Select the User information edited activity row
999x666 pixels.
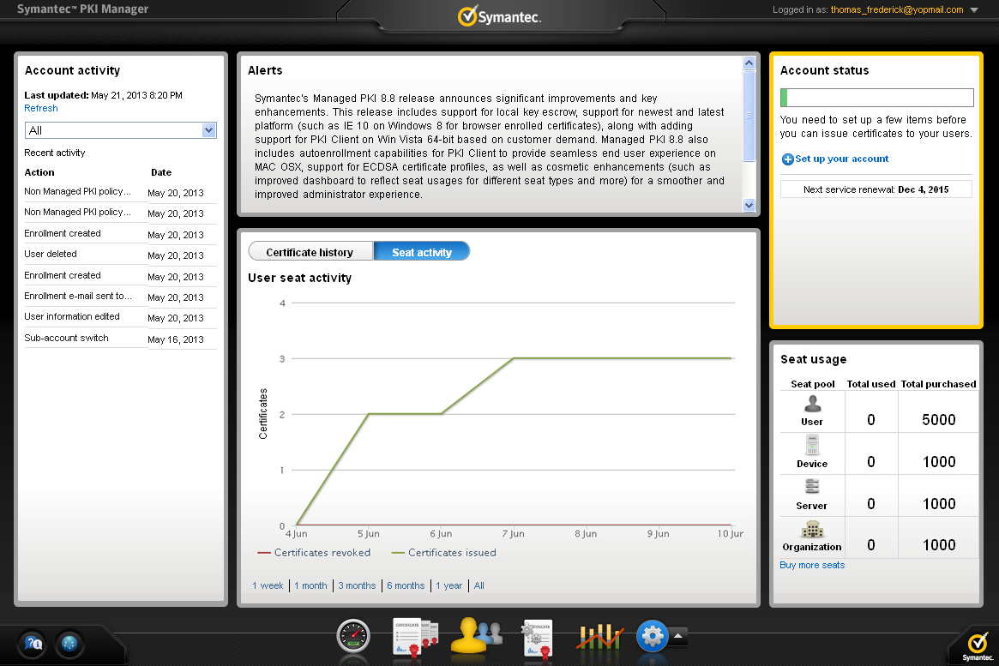(x=120, y=316)
